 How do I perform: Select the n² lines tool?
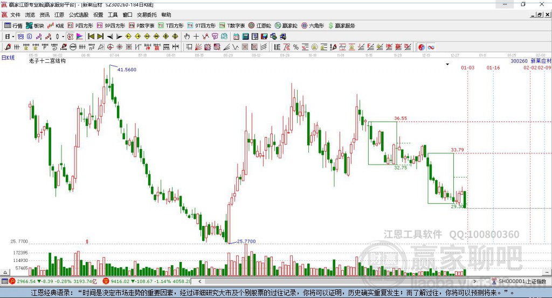click(x=92, y=47)
